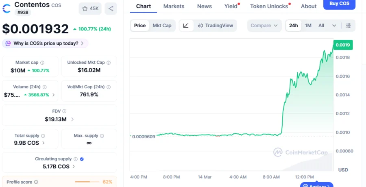Expand more time range options chevron
The width and height of the screenshot is (366, 187).
pos(334,26)
